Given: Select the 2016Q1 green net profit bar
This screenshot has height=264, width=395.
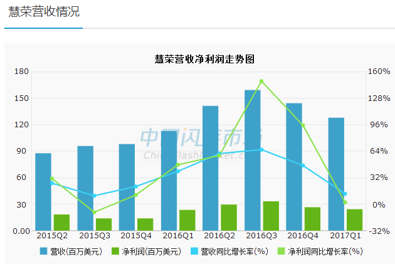Looking at the screenshot, I should [x=187, y=221].
